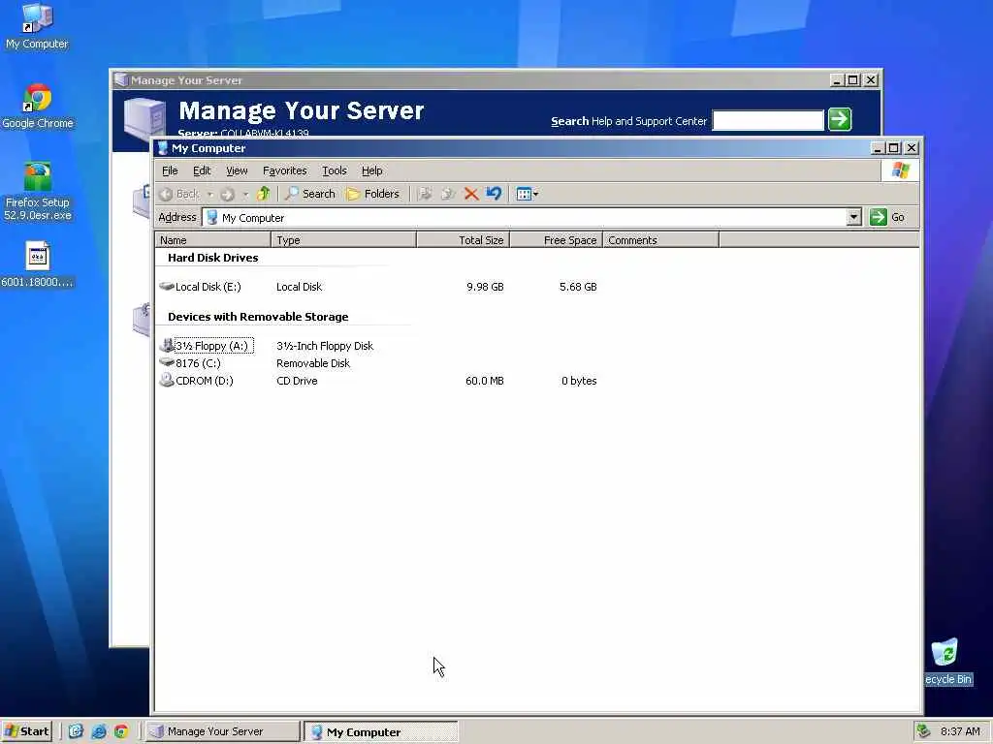Click the 60.0 MB total size value
993x744 pixels.
click(x=485, y=381)
